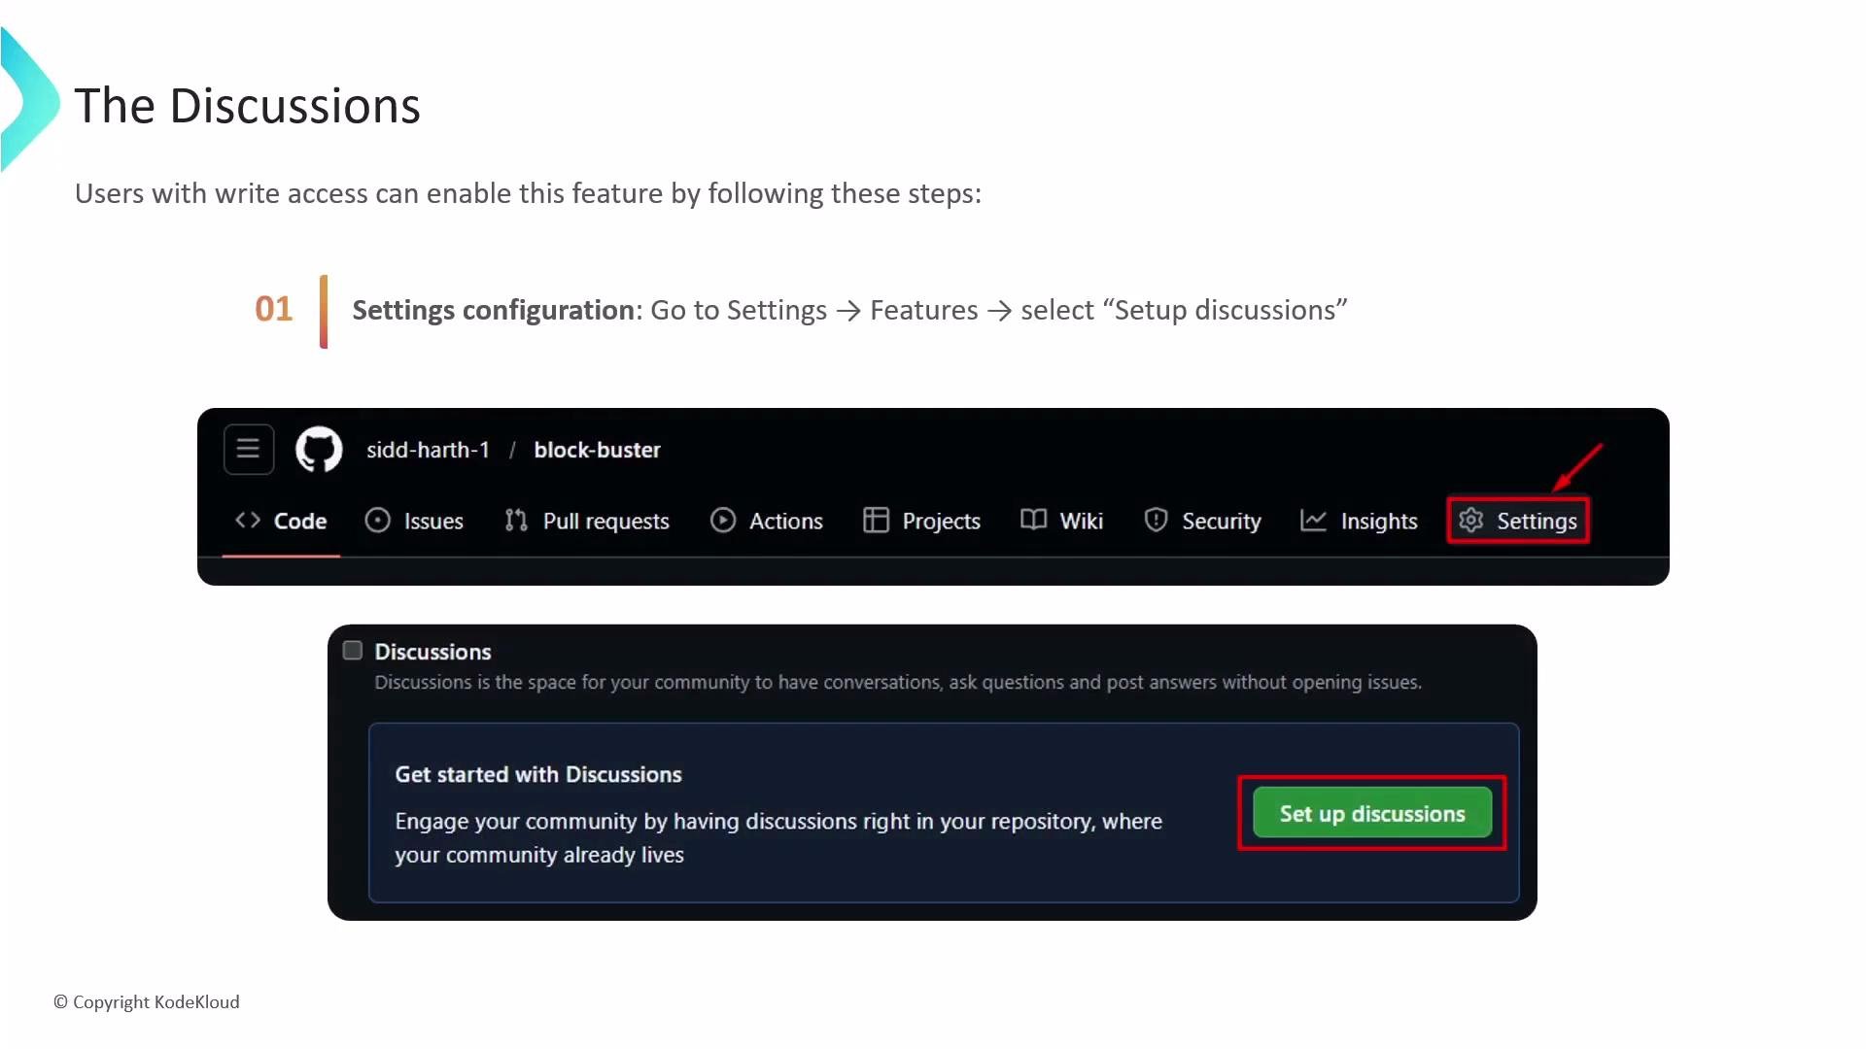Viewport: 1866px width, 1049px height.
Task: Click the Projects table icon
Action: tap(876, 521)
